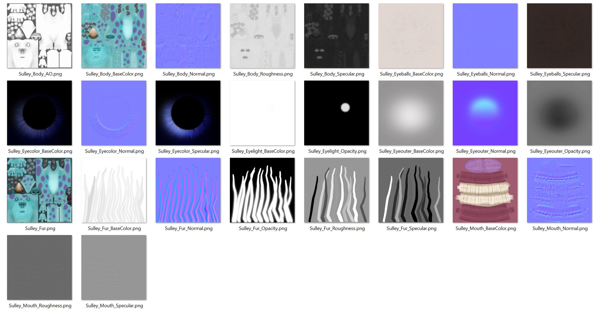This screenshot has width=599, height=314.
Task: Open the Sulley_Body_BaseColor.png texture thumbnail
Action: tap(114, 36)
